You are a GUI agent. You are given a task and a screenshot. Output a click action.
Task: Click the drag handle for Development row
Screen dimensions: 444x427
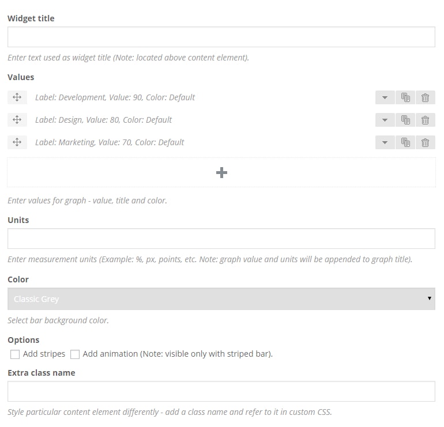coord(17,97)
